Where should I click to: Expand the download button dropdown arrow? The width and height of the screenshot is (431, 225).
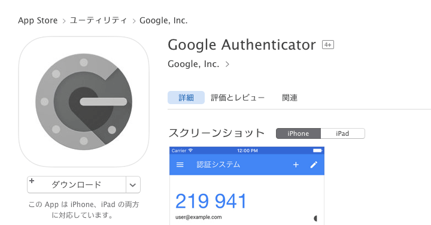[x=133, y=185]
